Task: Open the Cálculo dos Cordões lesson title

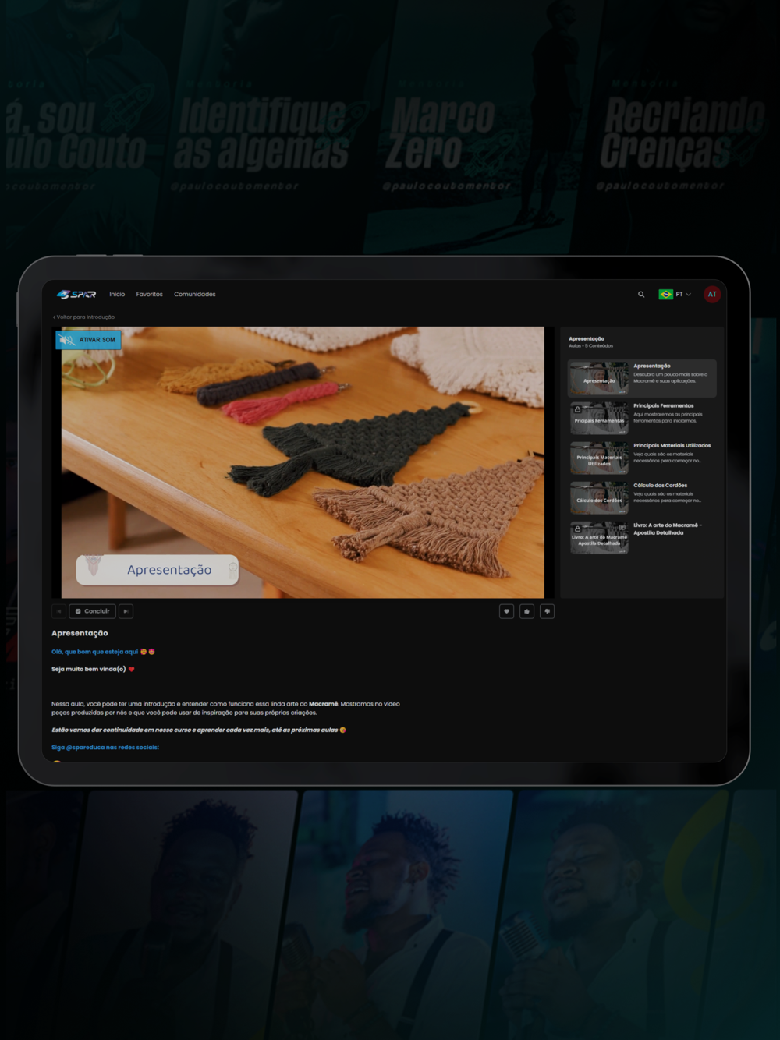Action: 661,486
